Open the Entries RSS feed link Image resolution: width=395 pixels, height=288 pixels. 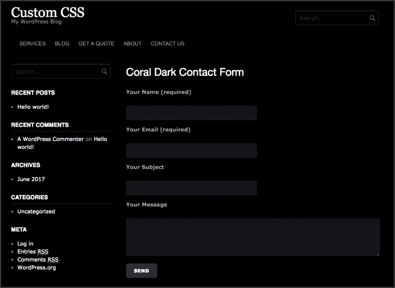tap(33, 252)
